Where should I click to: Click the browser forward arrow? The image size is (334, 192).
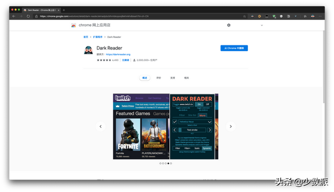pyautogui.click(x=21, y=16)
